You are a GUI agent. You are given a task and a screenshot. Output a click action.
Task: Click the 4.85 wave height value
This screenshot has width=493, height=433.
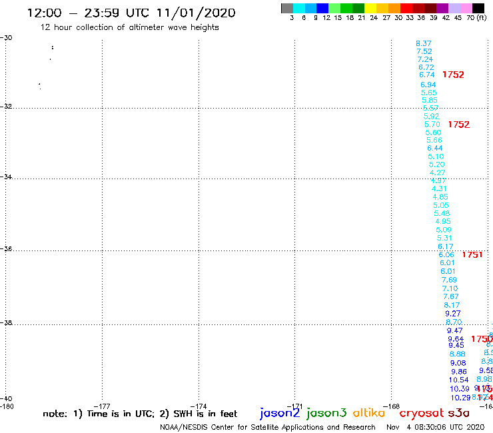point(440,197)
